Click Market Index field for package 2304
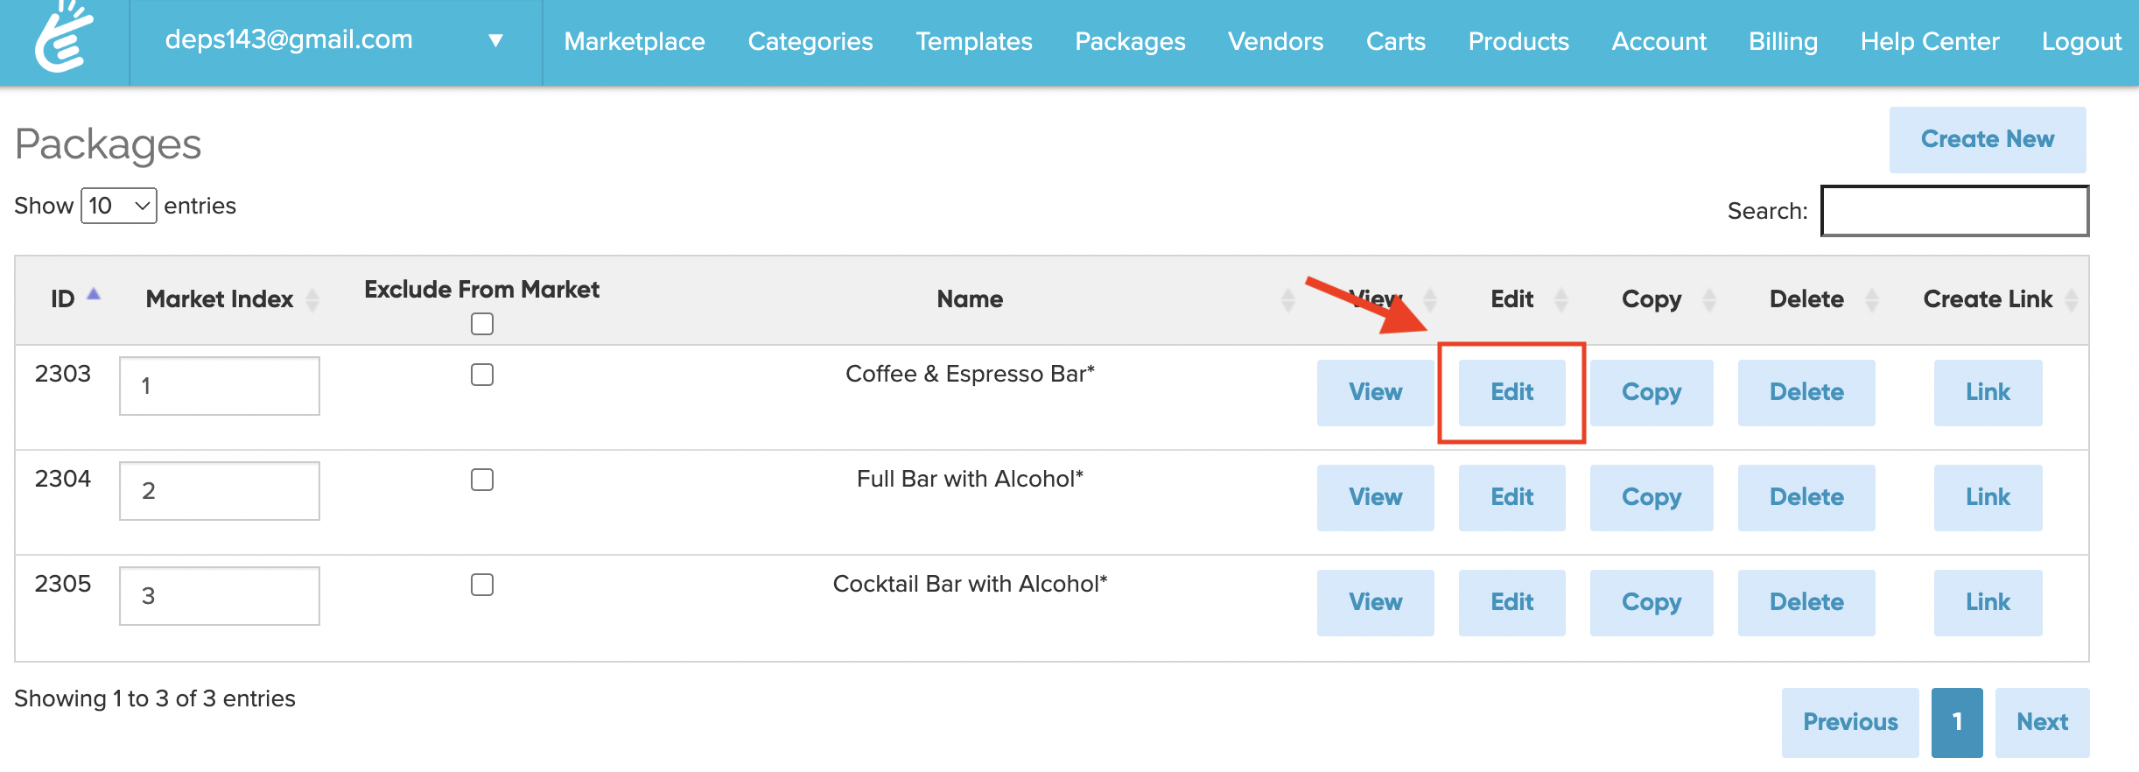Screen dimensions: 2139x772 [220, 491]
